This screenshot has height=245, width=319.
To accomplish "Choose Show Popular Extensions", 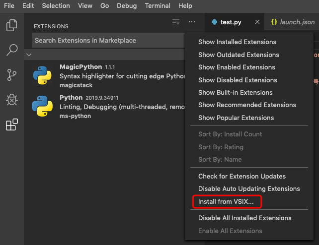I will (236, 118).
